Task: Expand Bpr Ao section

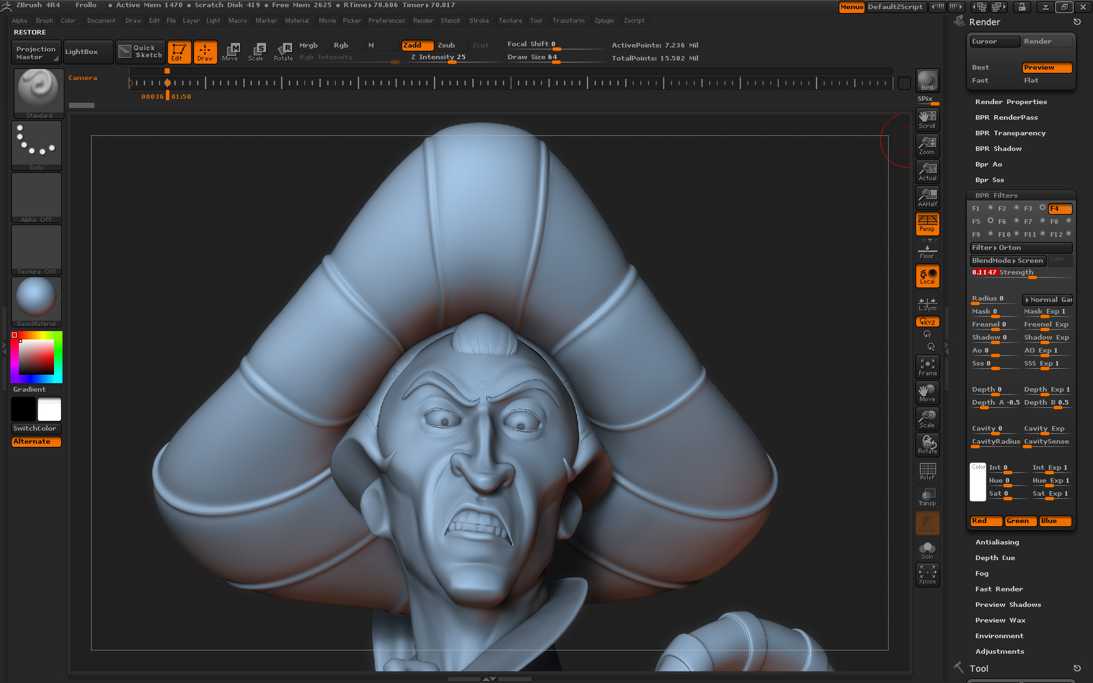Action: pos(988,165)
